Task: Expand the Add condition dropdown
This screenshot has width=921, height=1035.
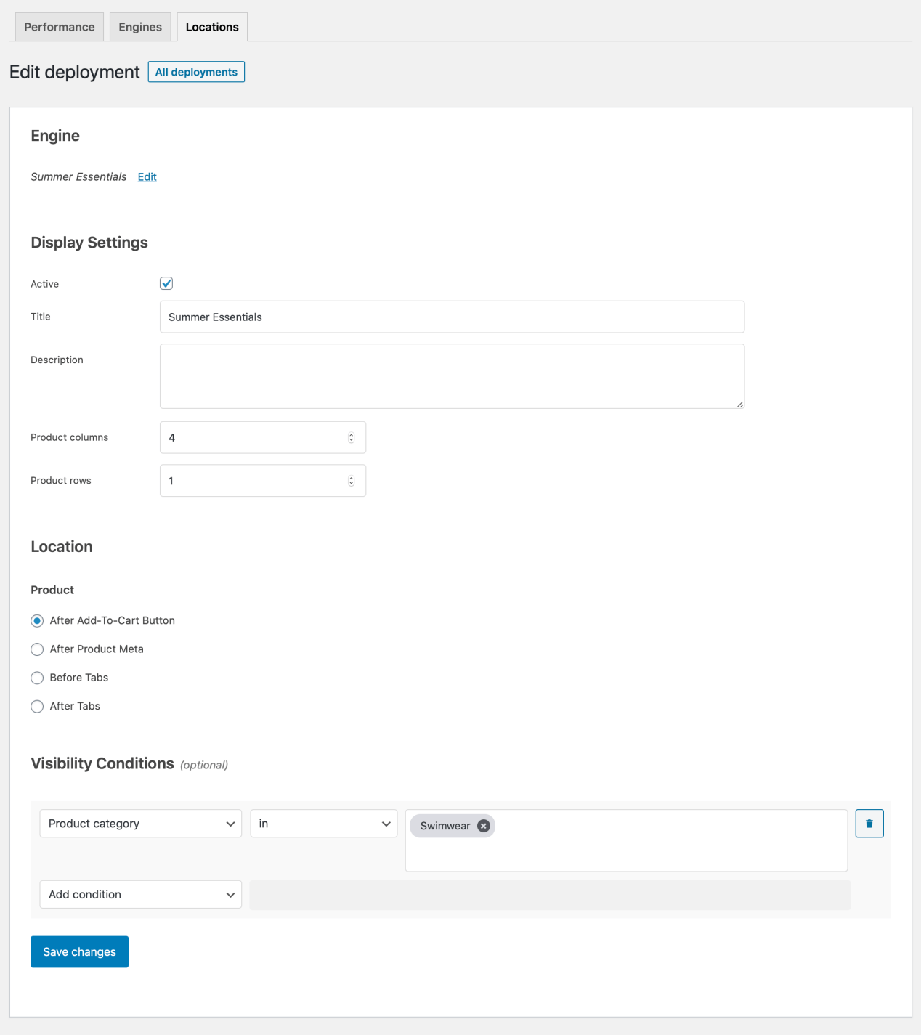Action: tap(140, 894)
